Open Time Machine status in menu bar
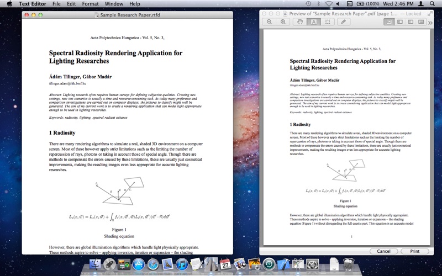This screenshot has height=276, width=442. pos(308,4)
